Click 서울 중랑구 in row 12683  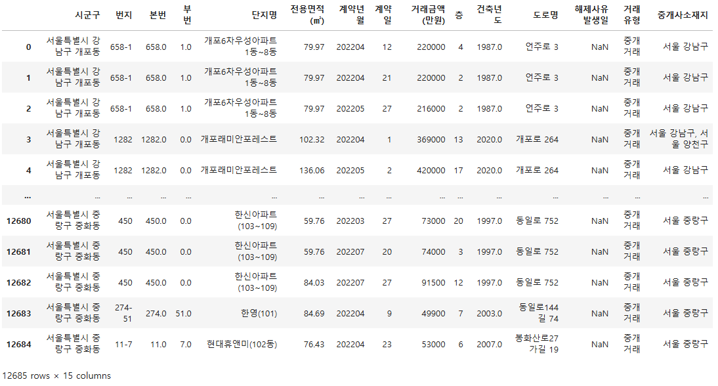[x=685, y=313]
